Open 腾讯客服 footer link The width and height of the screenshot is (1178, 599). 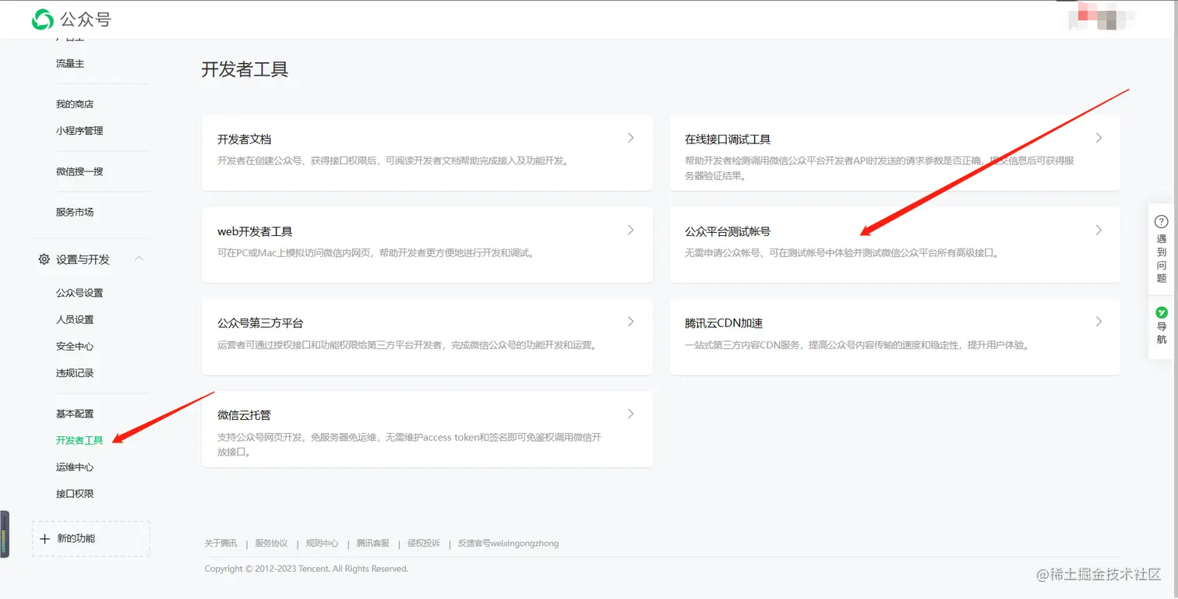click(372, 543)
